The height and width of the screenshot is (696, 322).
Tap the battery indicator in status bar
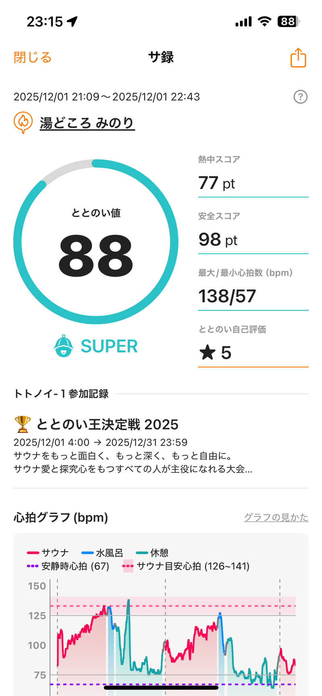pyautogui.click(x=288, y=21)
